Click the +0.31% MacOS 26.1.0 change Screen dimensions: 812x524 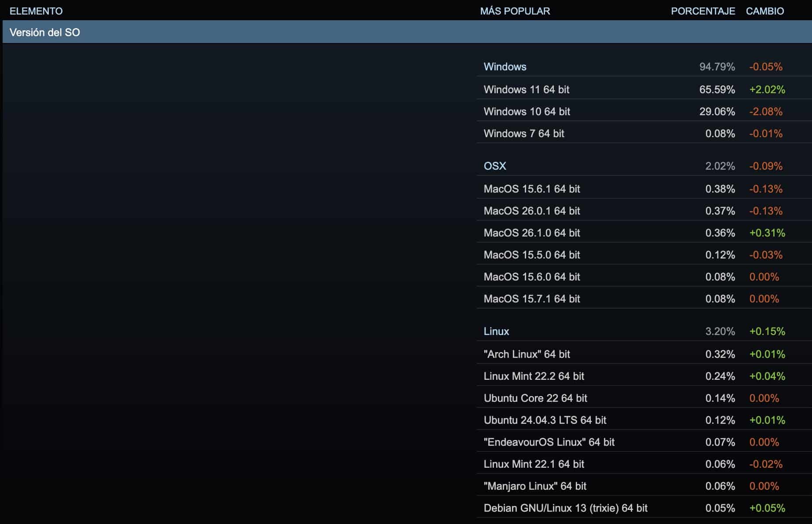[767, 233]
